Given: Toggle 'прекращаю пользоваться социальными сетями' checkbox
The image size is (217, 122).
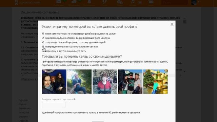Looking at the screenshot, I should 43,47.
